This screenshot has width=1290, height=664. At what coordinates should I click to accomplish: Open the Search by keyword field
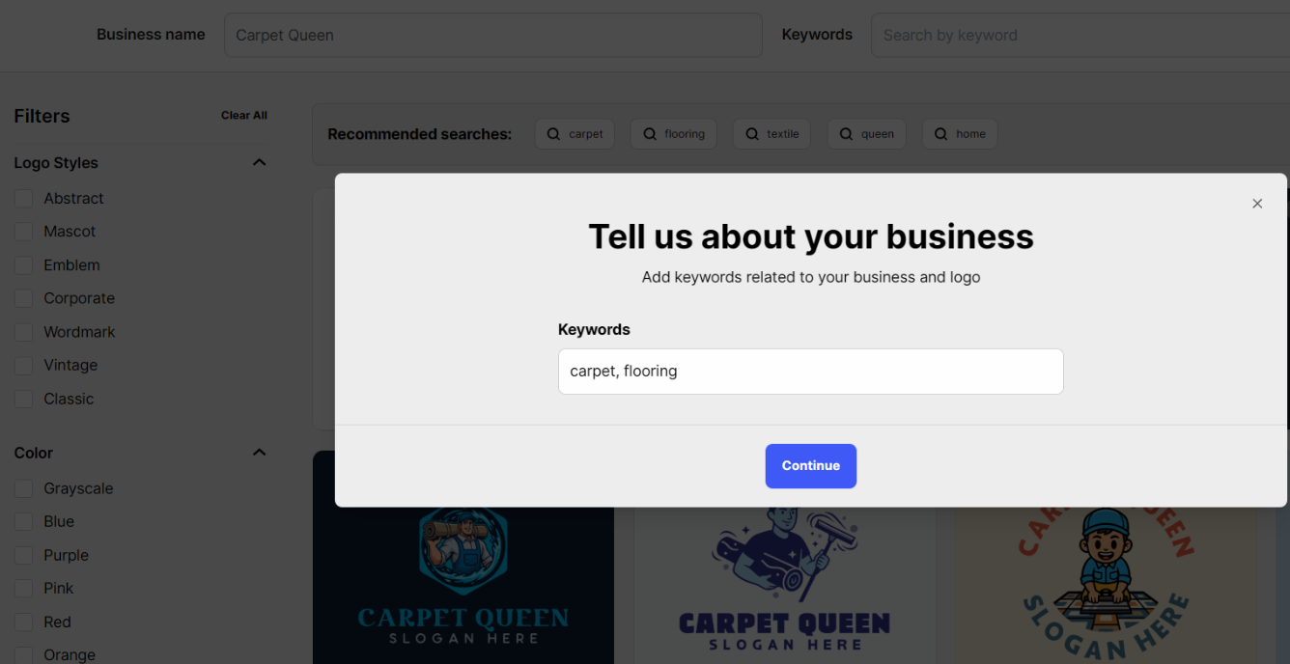(x=1080, y=35)
